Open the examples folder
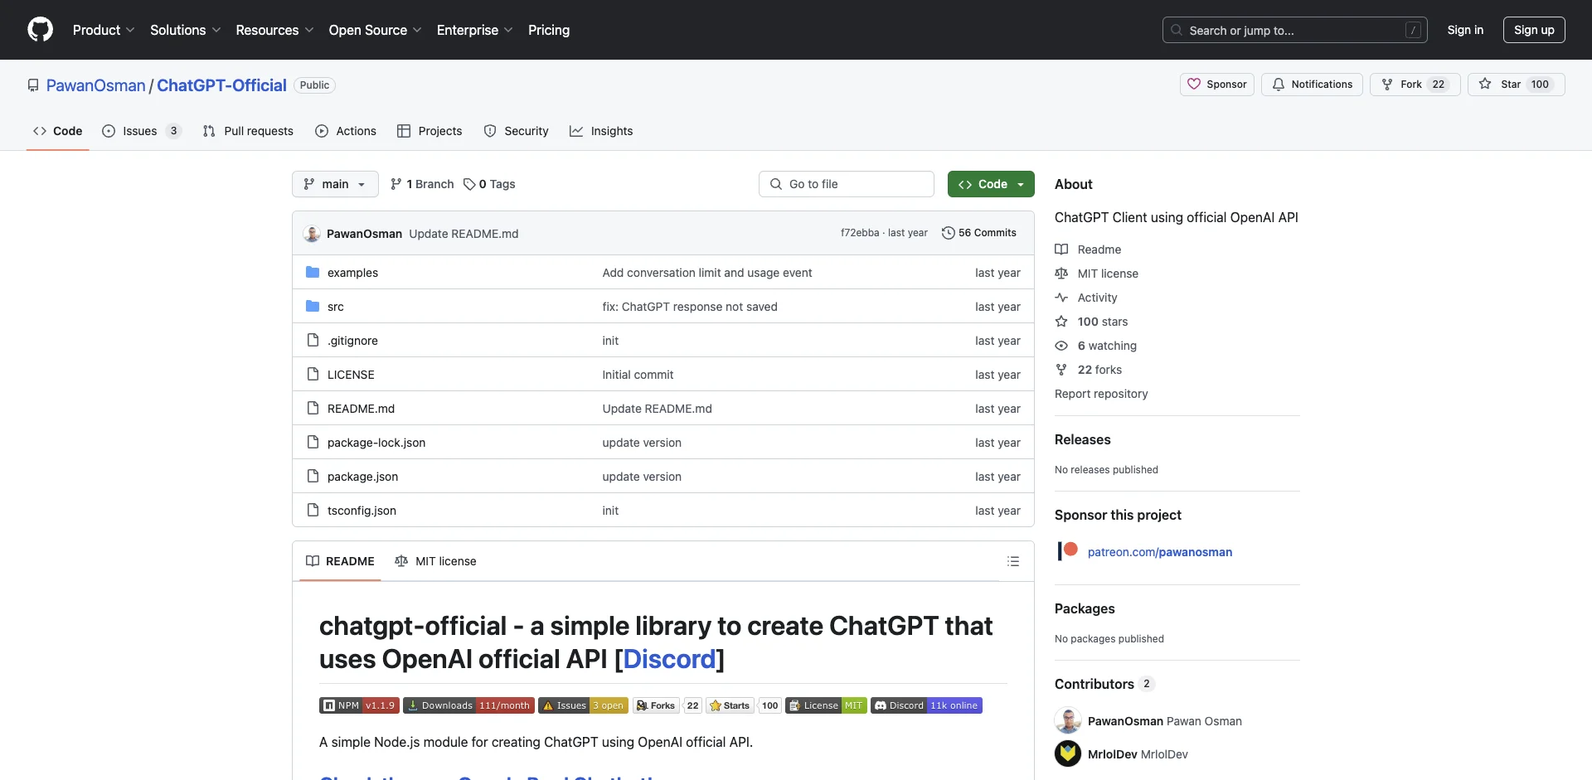 352,273
